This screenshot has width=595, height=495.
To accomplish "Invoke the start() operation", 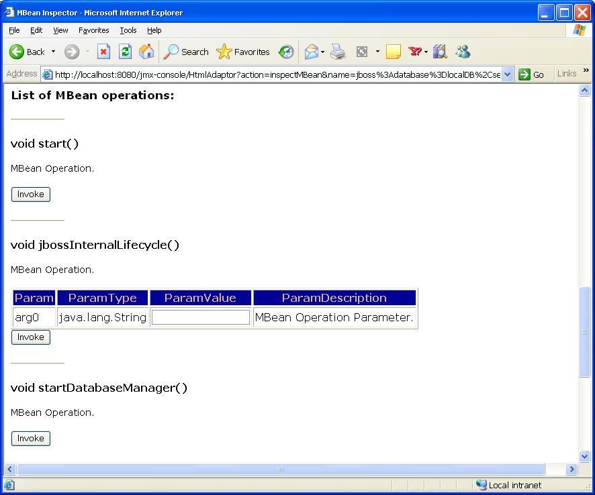I will [31, 195].
